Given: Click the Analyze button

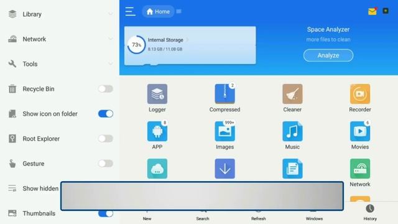Looking at the screenshot, I should (x=328, y=55).
